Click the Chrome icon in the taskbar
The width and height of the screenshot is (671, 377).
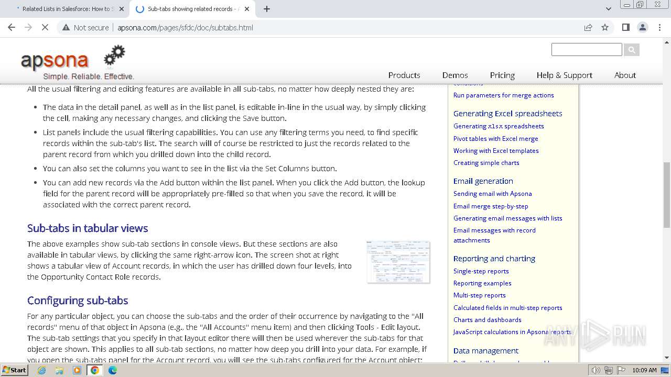pyautogui.click(x=95, y=370)
